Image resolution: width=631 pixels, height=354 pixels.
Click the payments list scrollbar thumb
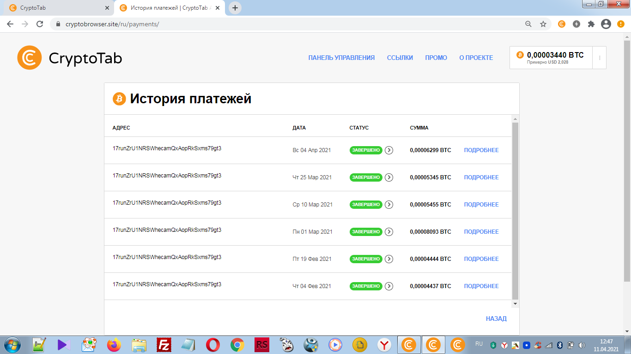click(516, 211)
